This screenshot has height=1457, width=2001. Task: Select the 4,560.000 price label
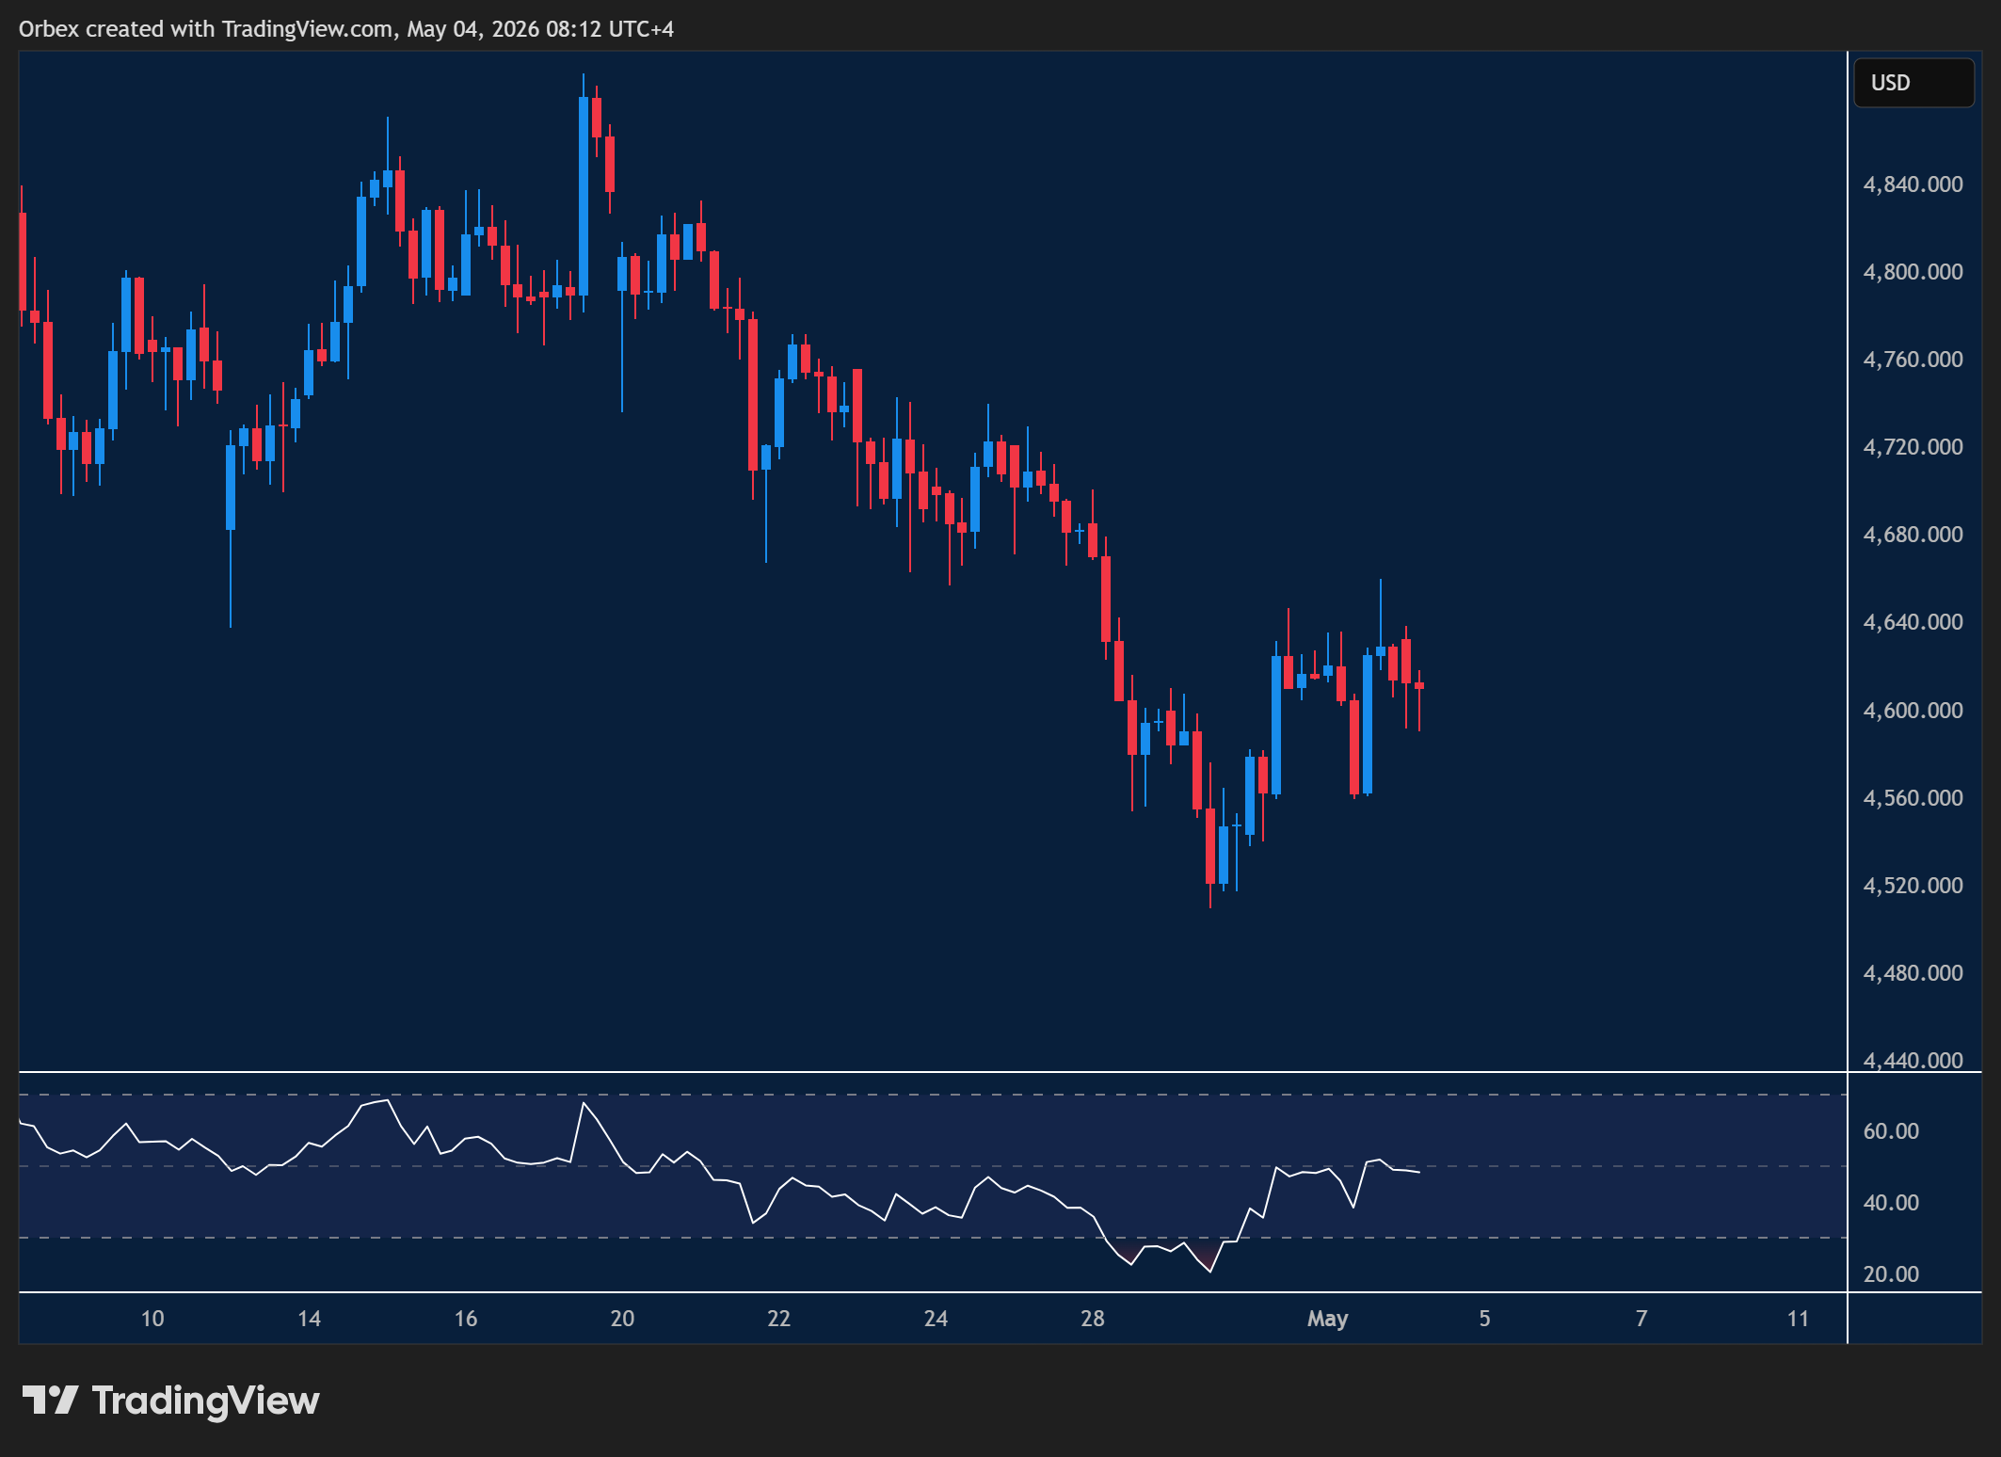(1913, 797)
